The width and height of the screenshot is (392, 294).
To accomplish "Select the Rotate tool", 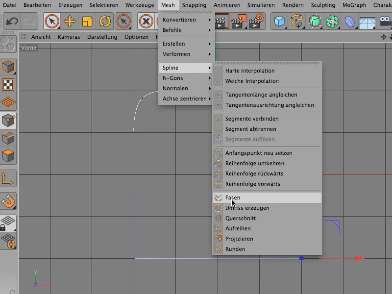I will (105, 21).
